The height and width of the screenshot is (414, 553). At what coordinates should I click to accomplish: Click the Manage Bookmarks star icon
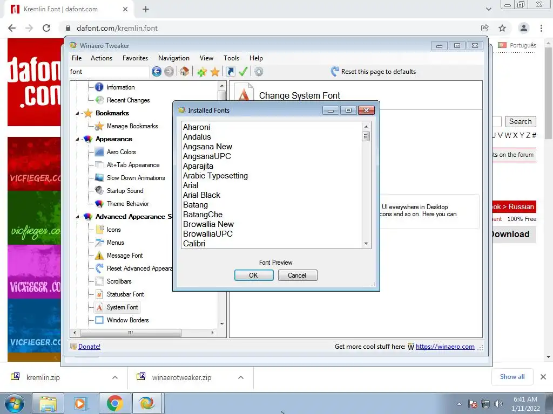(99, 126)
